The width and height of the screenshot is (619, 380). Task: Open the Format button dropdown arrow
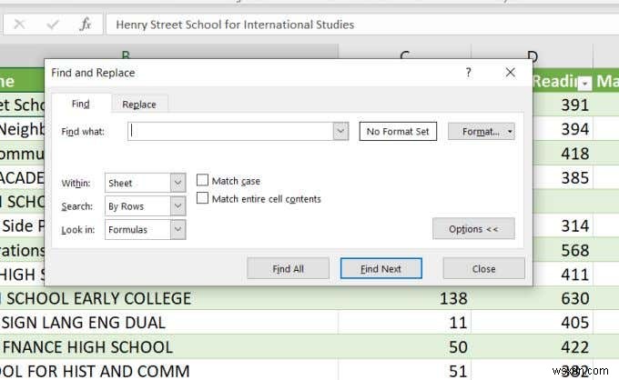pos(510,131)
